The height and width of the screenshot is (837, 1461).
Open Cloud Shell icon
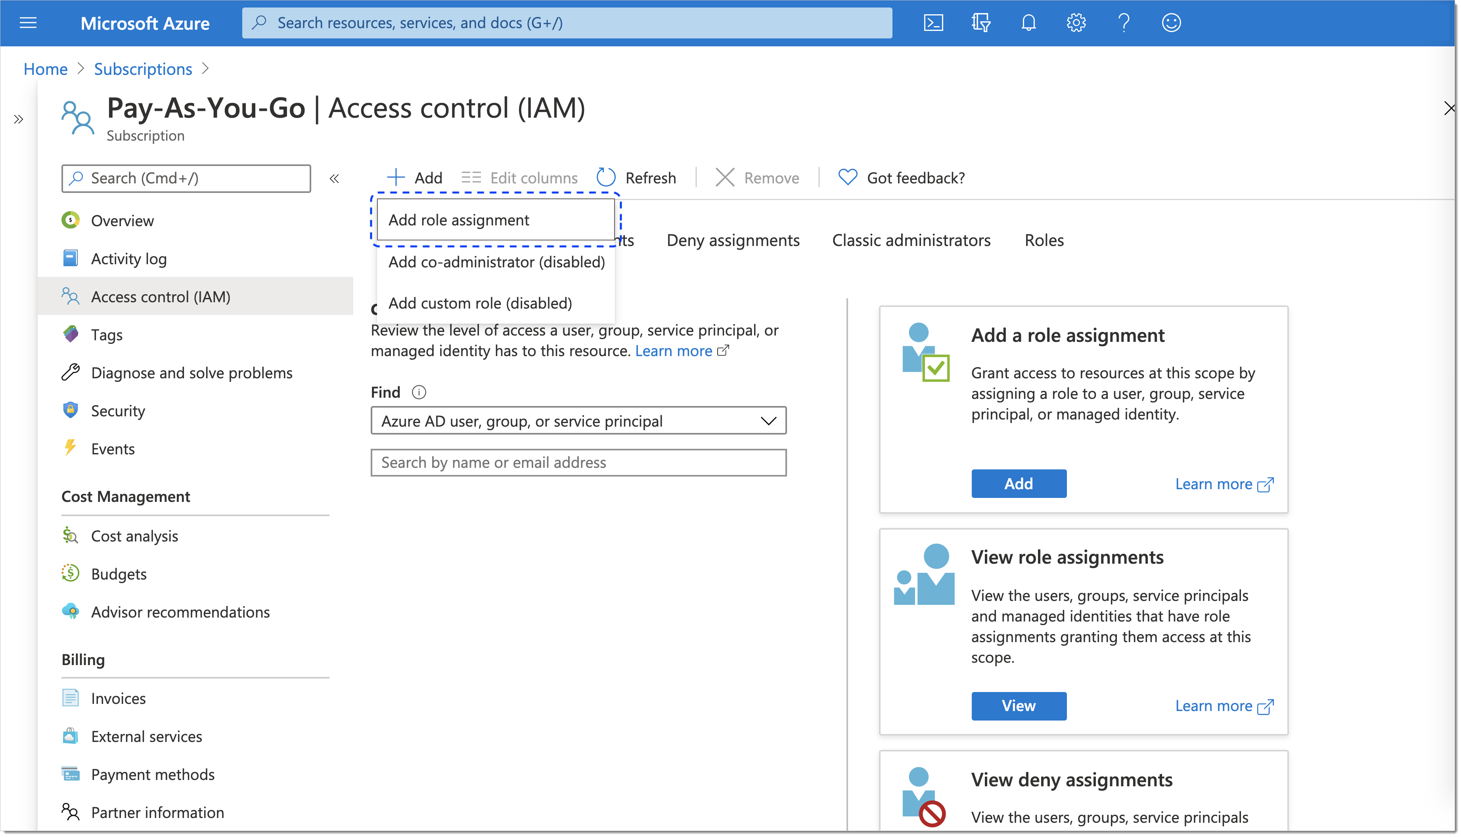(x=933, y=23)
